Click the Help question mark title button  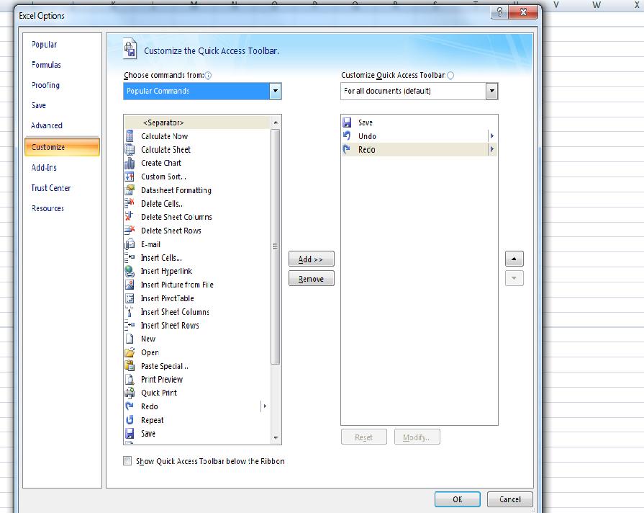tap(499, 12)
